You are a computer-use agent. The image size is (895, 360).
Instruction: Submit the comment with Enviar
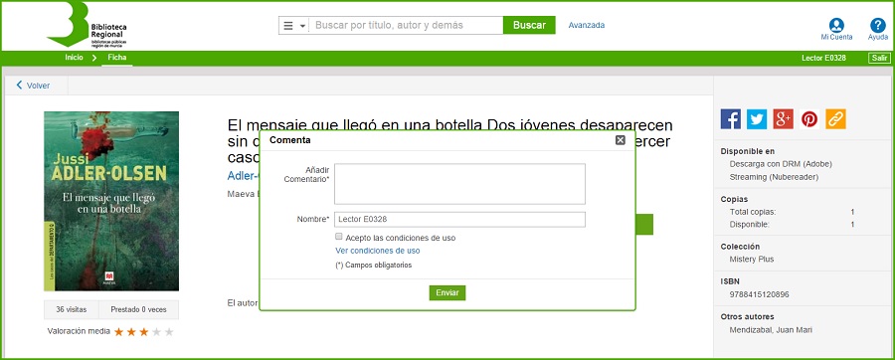[447, 292]
